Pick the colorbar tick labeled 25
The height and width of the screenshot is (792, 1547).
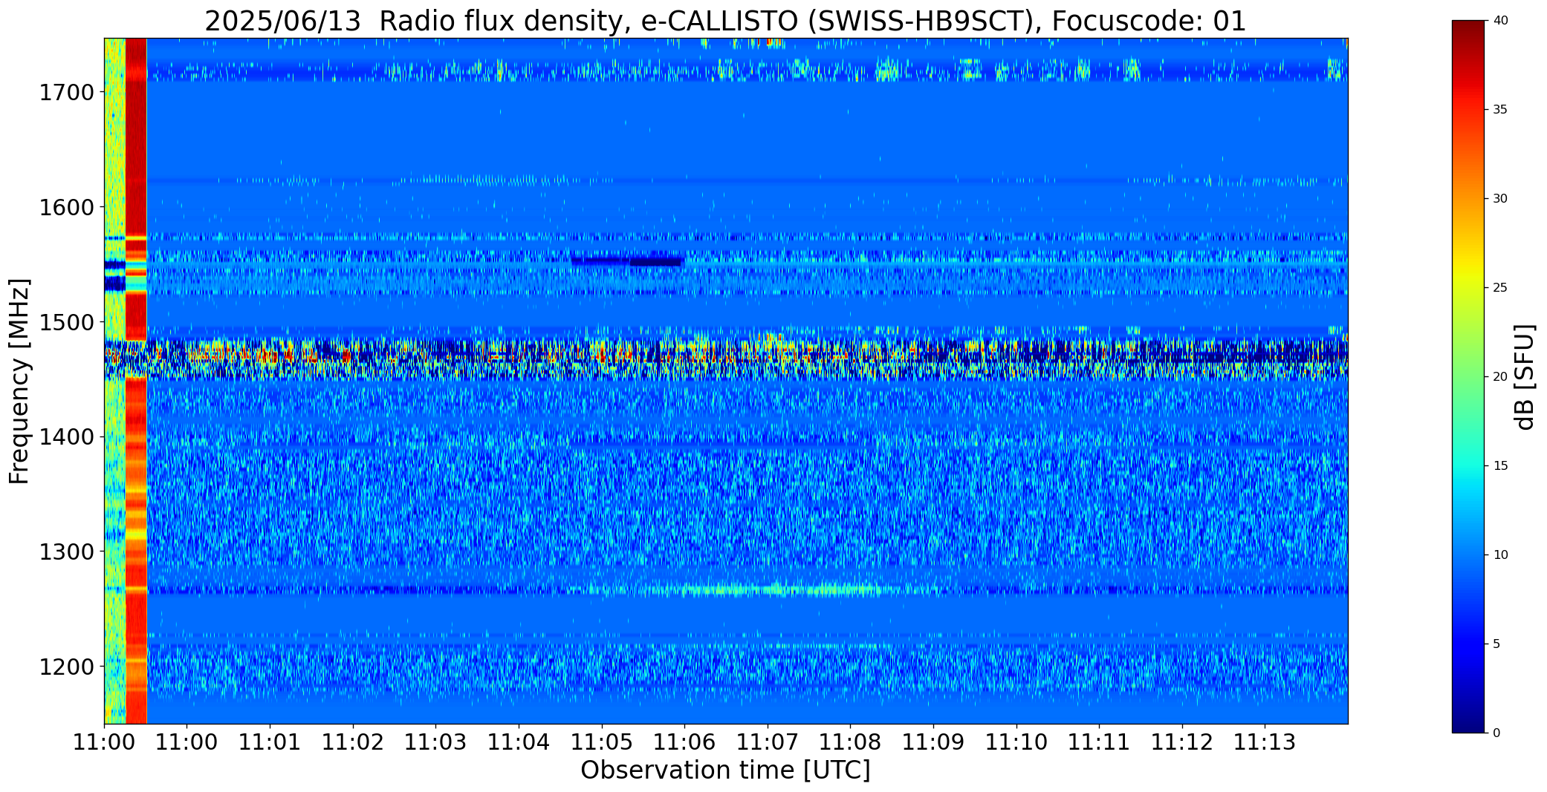(x=1500, y=288)
